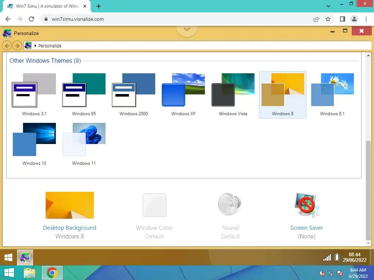Go back in Personalize window
Image resolution: width=374 pixels, height=280 pixels.
[7, 46]
